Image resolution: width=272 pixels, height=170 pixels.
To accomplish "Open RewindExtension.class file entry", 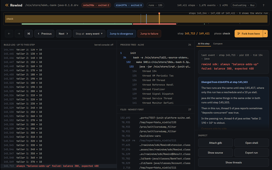I will [156, 145].
